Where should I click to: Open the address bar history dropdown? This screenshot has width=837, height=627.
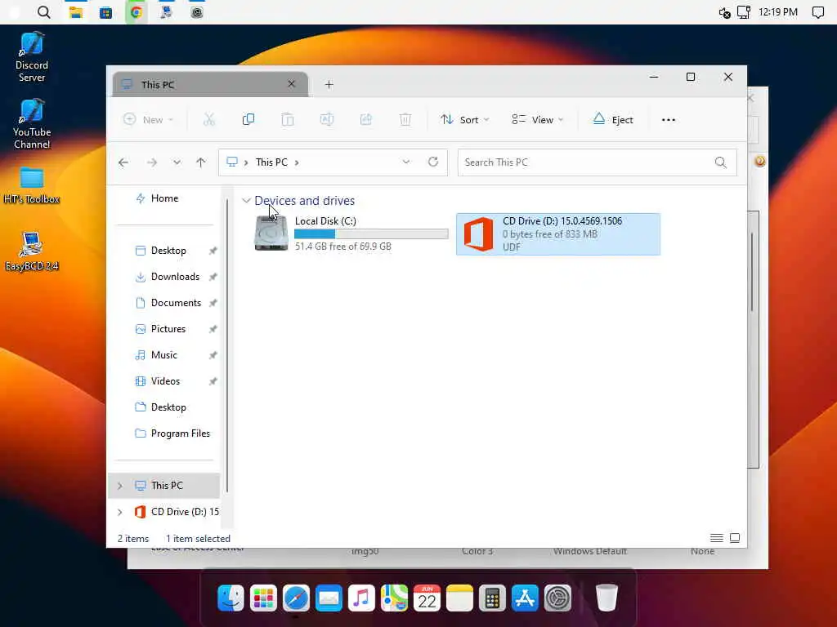(406, 162)
